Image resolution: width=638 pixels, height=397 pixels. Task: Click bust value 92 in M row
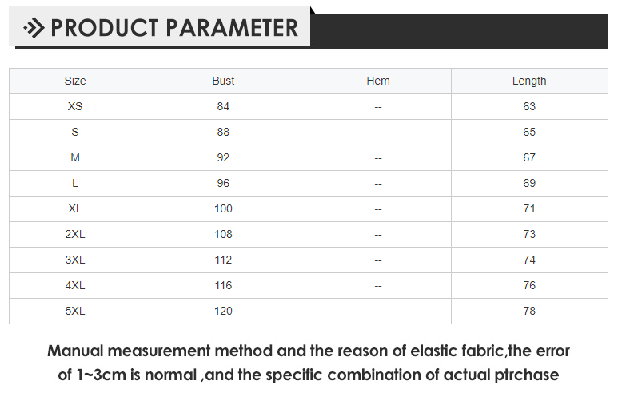coord(223,157)
